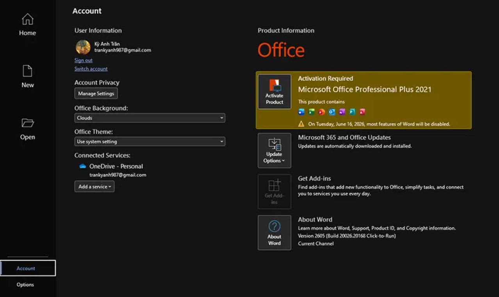The image size is (499, 297).
Task: Click the 'Get Add-ins' heading text
Action: tap(314, 179)
